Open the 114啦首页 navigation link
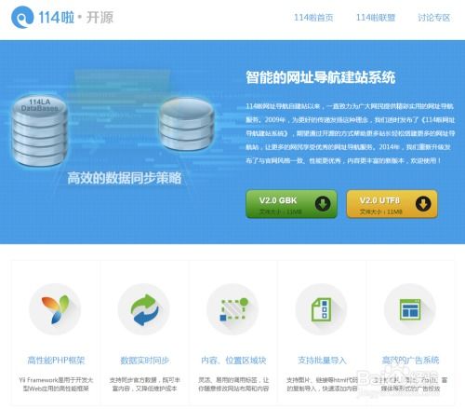The width and height of the screenshot is (465, 409). coord(313,18)
